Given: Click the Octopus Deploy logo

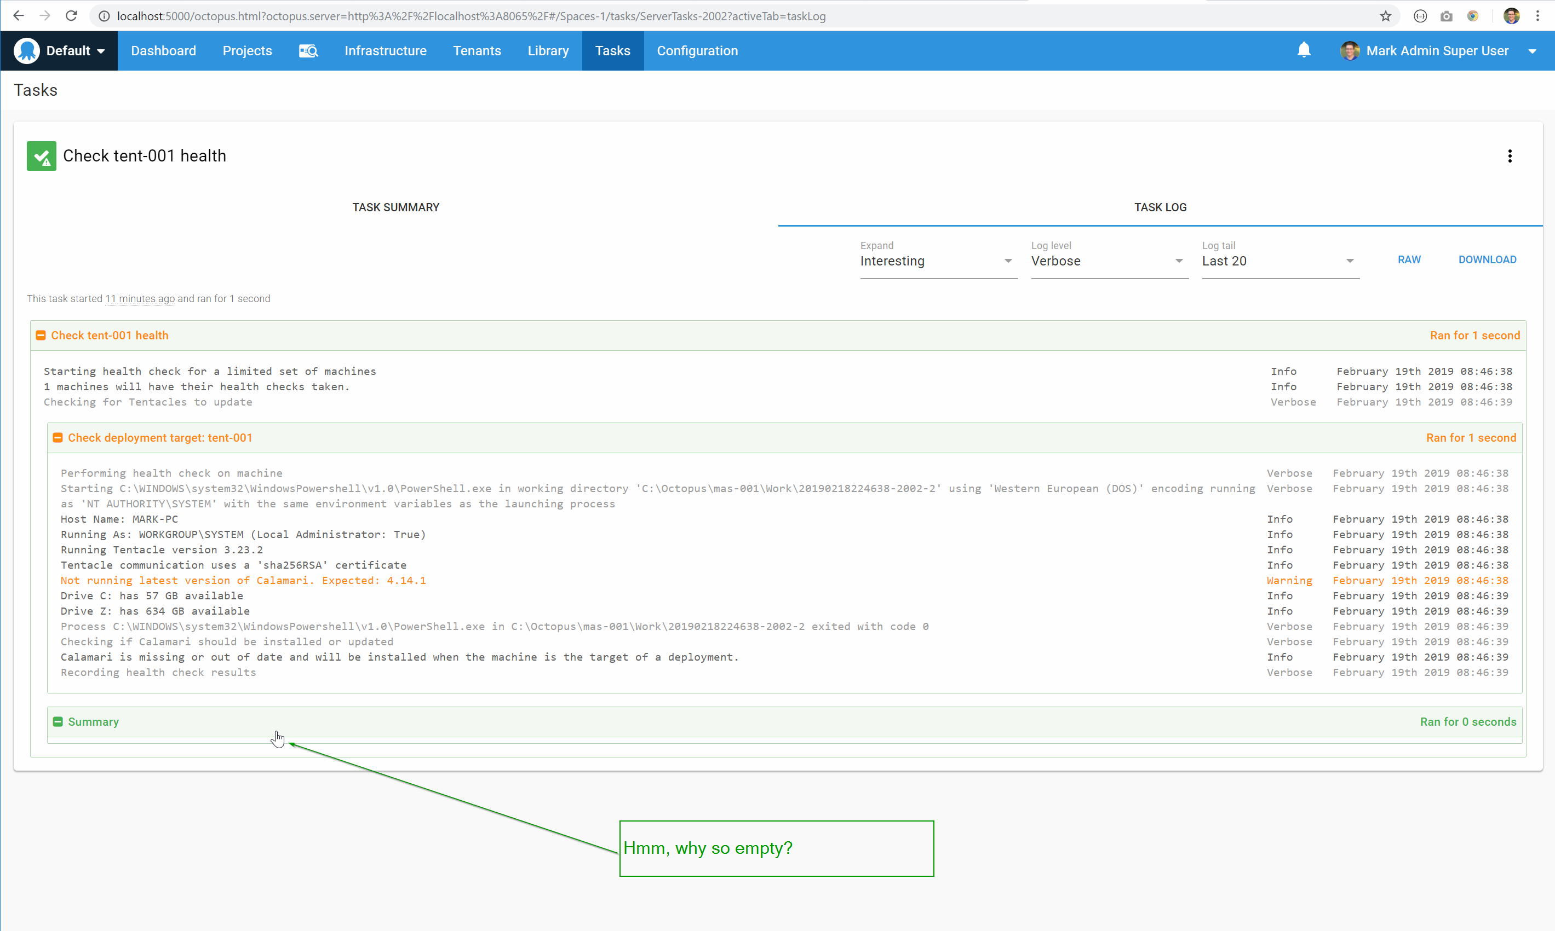Looking at the screenshot, I should 26,50.
